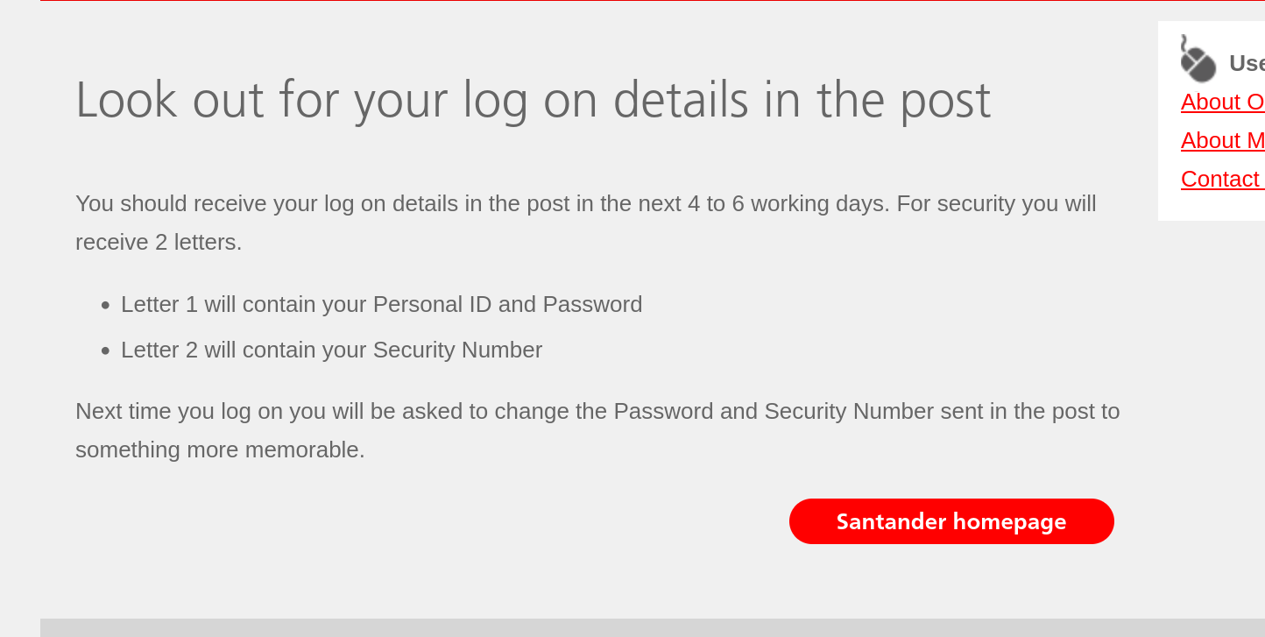Click the words 'Security Number' in Letter 2 line

pos(457,350)
